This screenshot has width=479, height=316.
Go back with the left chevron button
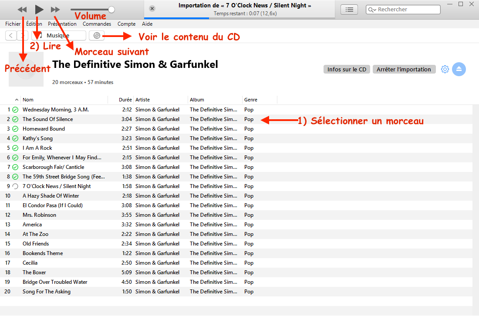(11, 35)
